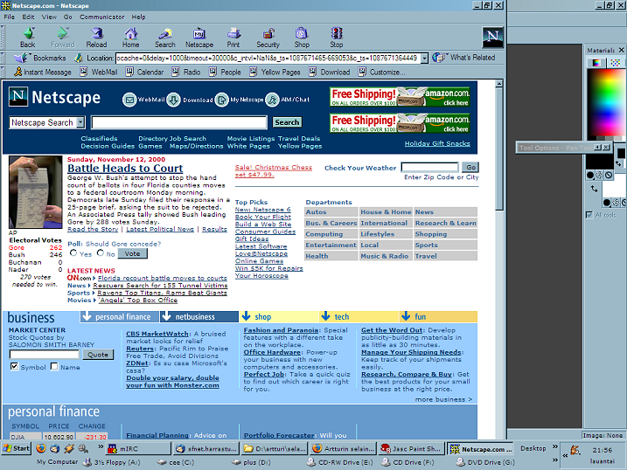This screenshot has width=627, height=470.
Task: Open the Help menu
Action: [x=138, y=17]
